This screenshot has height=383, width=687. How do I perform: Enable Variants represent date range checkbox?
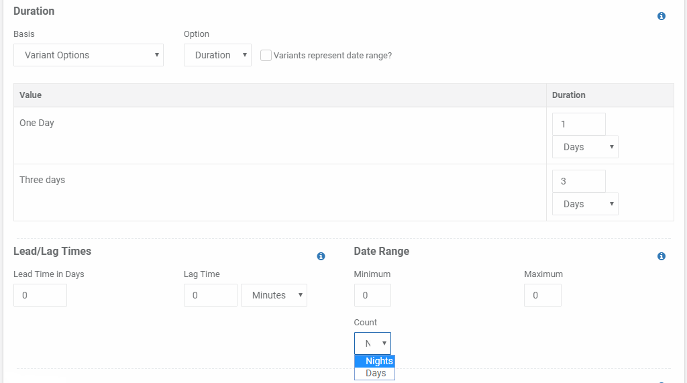point(266,55)
